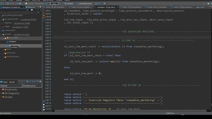Open the '08_db_inmobiliar' editor tab

coord(156,7)
